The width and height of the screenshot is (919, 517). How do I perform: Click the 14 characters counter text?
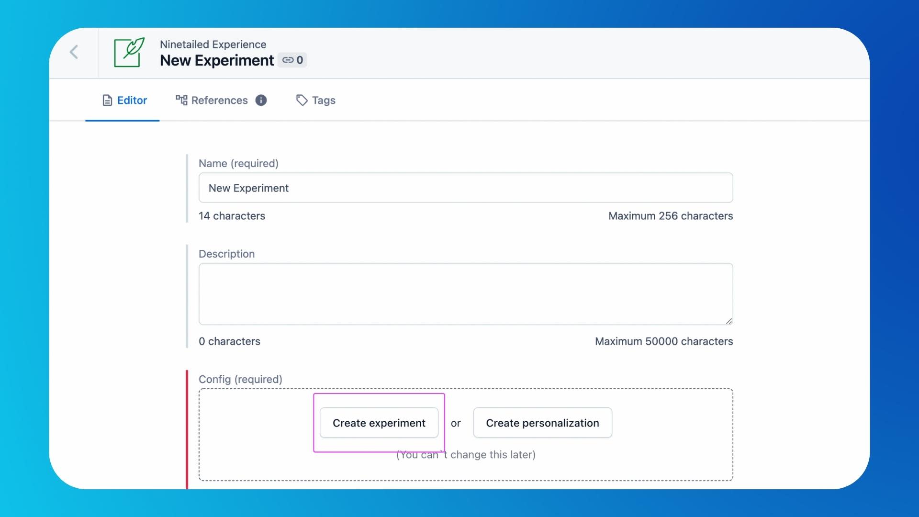(x=232, y=216)
